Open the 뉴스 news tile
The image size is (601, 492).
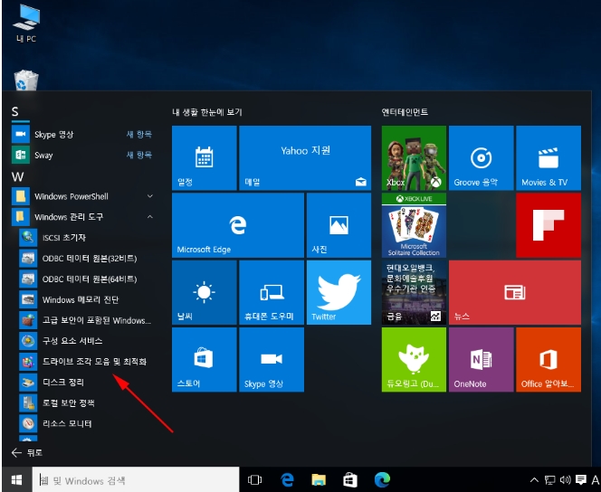[x=515, y=292]
